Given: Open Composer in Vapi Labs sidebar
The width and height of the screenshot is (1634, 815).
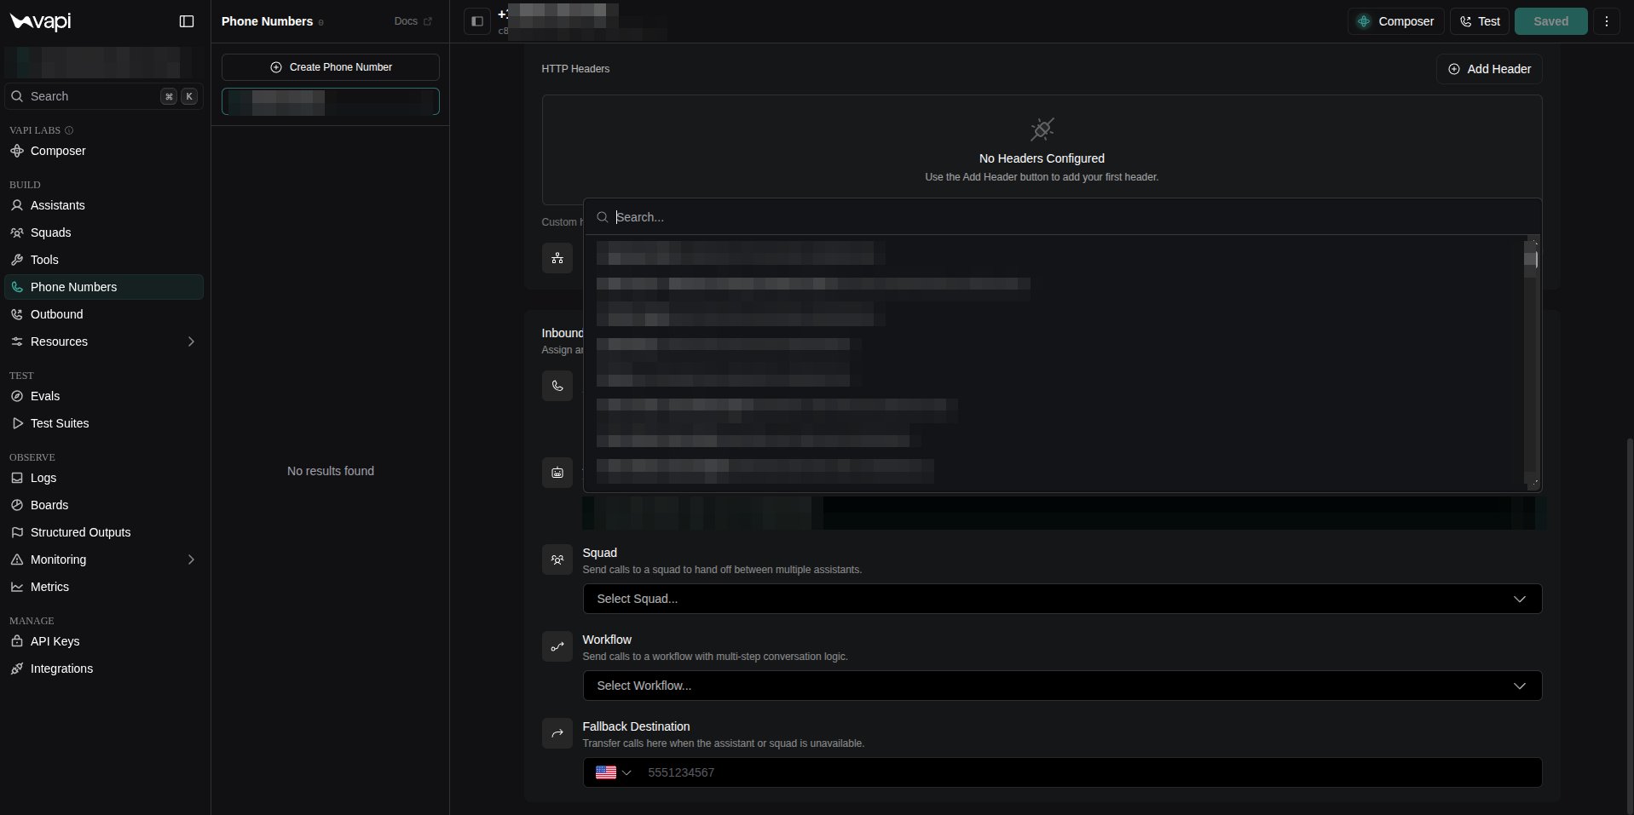Looking at the screenshot, I should click(x=104, y=151).
